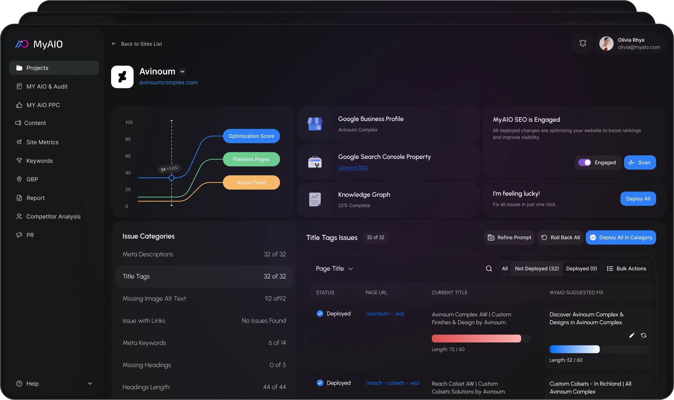
Task: Click the Projects folder icon
Action: click(19, 68)
